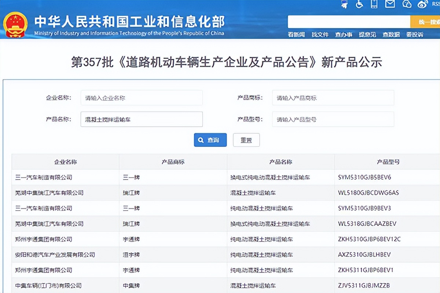Select the 查数据 navigation entry
The image size is (440, 293).
391,35
